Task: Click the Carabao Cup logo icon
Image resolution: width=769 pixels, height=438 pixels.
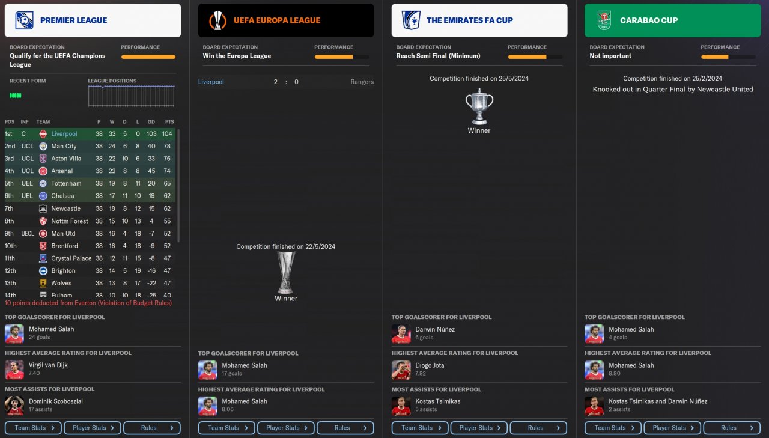Action: (604, 20)
